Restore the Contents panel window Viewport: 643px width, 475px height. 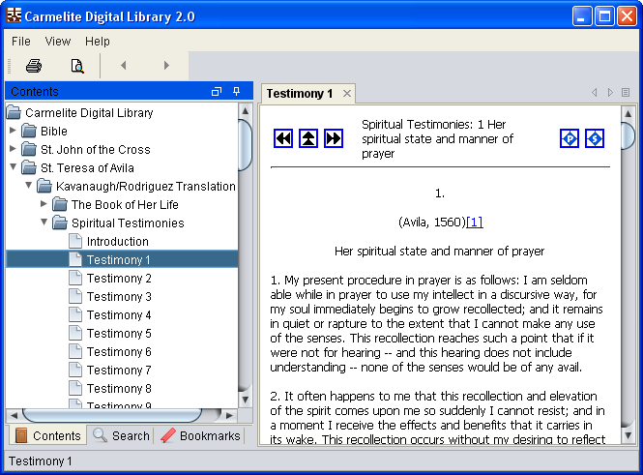(217, 92)
